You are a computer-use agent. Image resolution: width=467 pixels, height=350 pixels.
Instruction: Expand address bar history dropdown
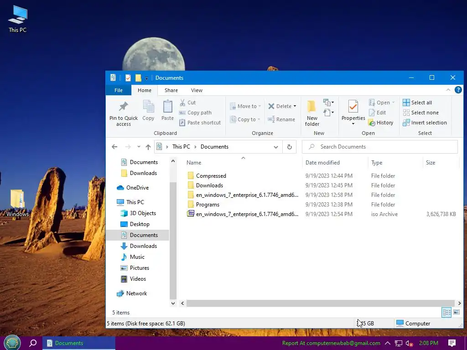click(276, 147)
